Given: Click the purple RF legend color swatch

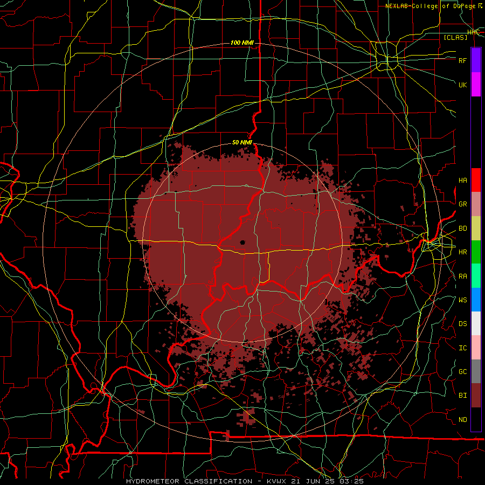Looking at the screenshot, I should pyautogui.click(x=476, y=60).
